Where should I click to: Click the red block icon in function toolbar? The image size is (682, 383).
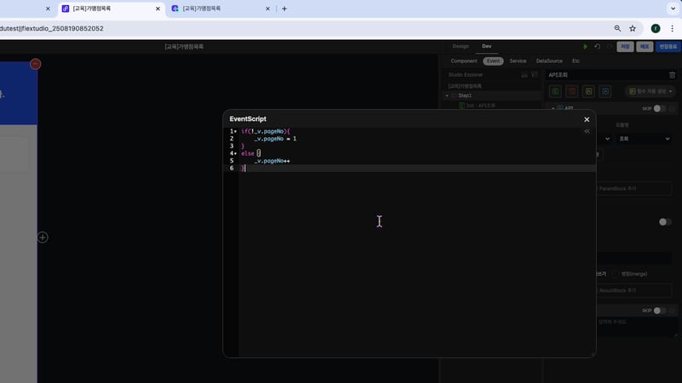point(571,91)
